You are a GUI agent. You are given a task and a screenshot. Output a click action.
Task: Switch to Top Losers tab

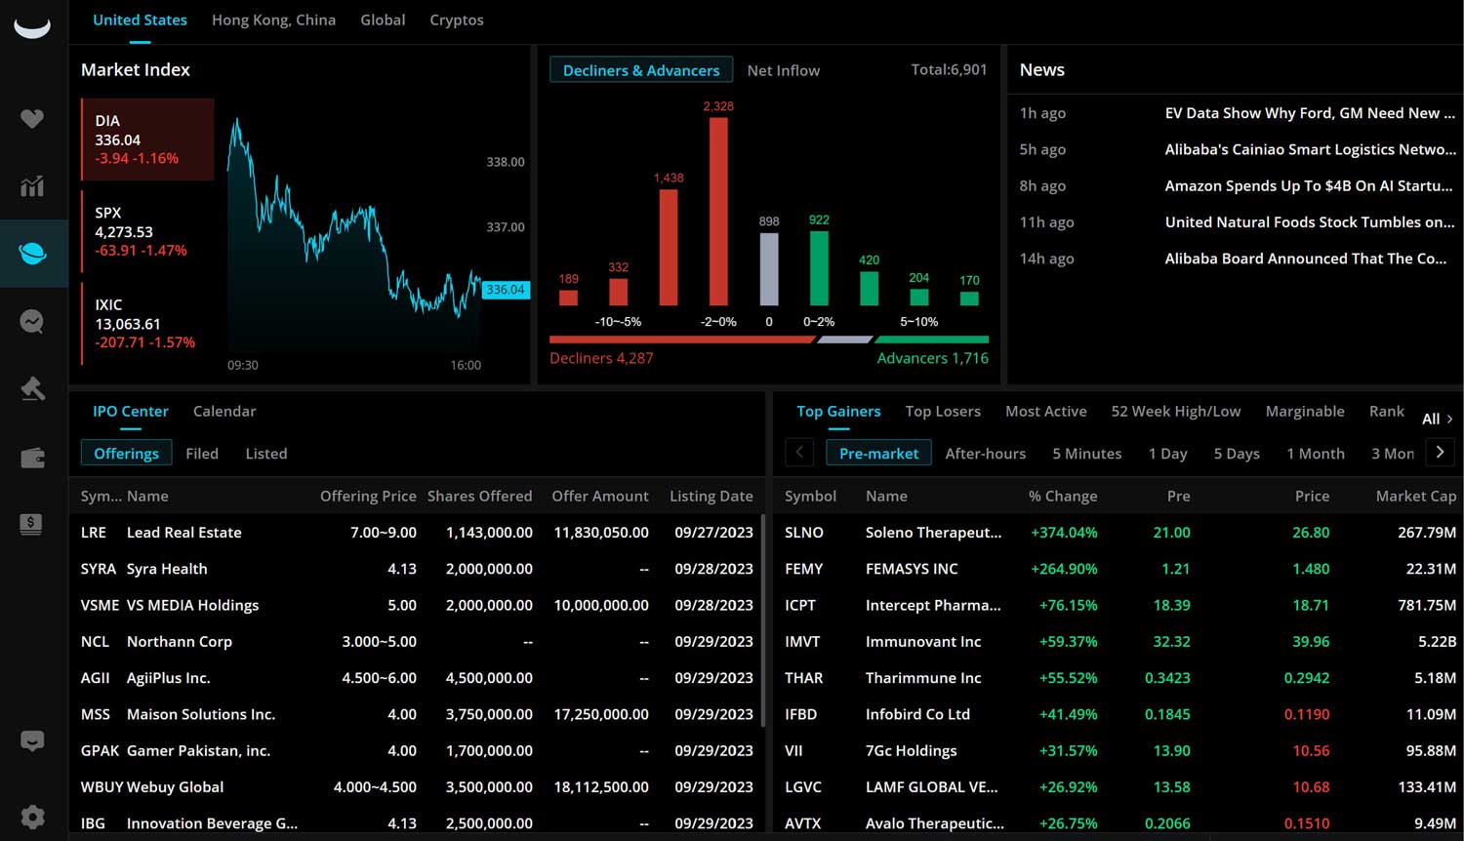(943, 411)
